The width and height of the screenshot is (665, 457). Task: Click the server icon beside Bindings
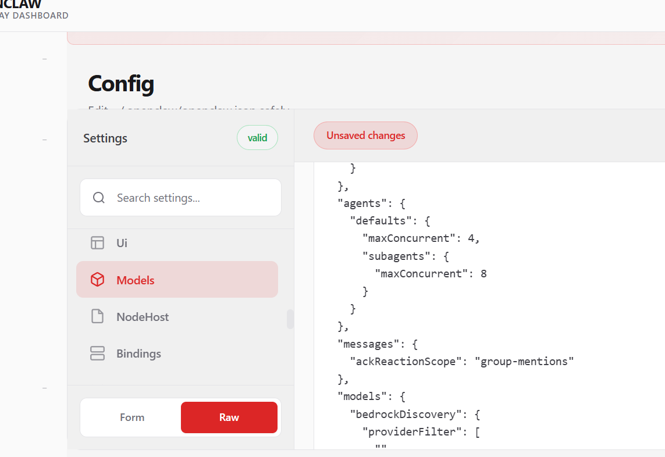point(97,354)
